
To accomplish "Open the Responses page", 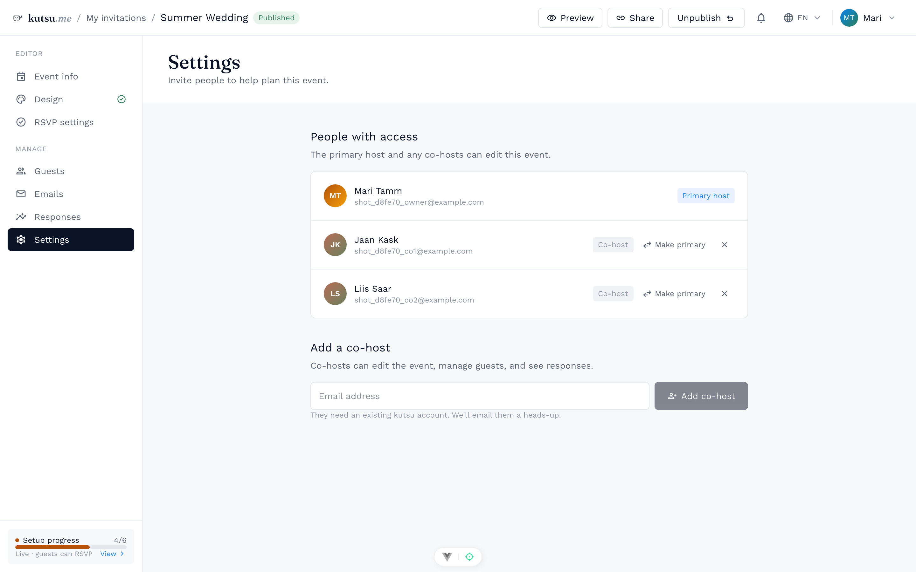I will (71, 217).
